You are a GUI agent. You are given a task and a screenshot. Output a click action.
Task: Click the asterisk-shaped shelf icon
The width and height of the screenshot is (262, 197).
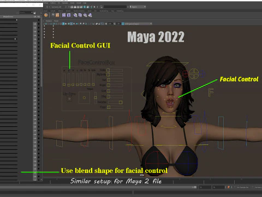tap(53, 15)
